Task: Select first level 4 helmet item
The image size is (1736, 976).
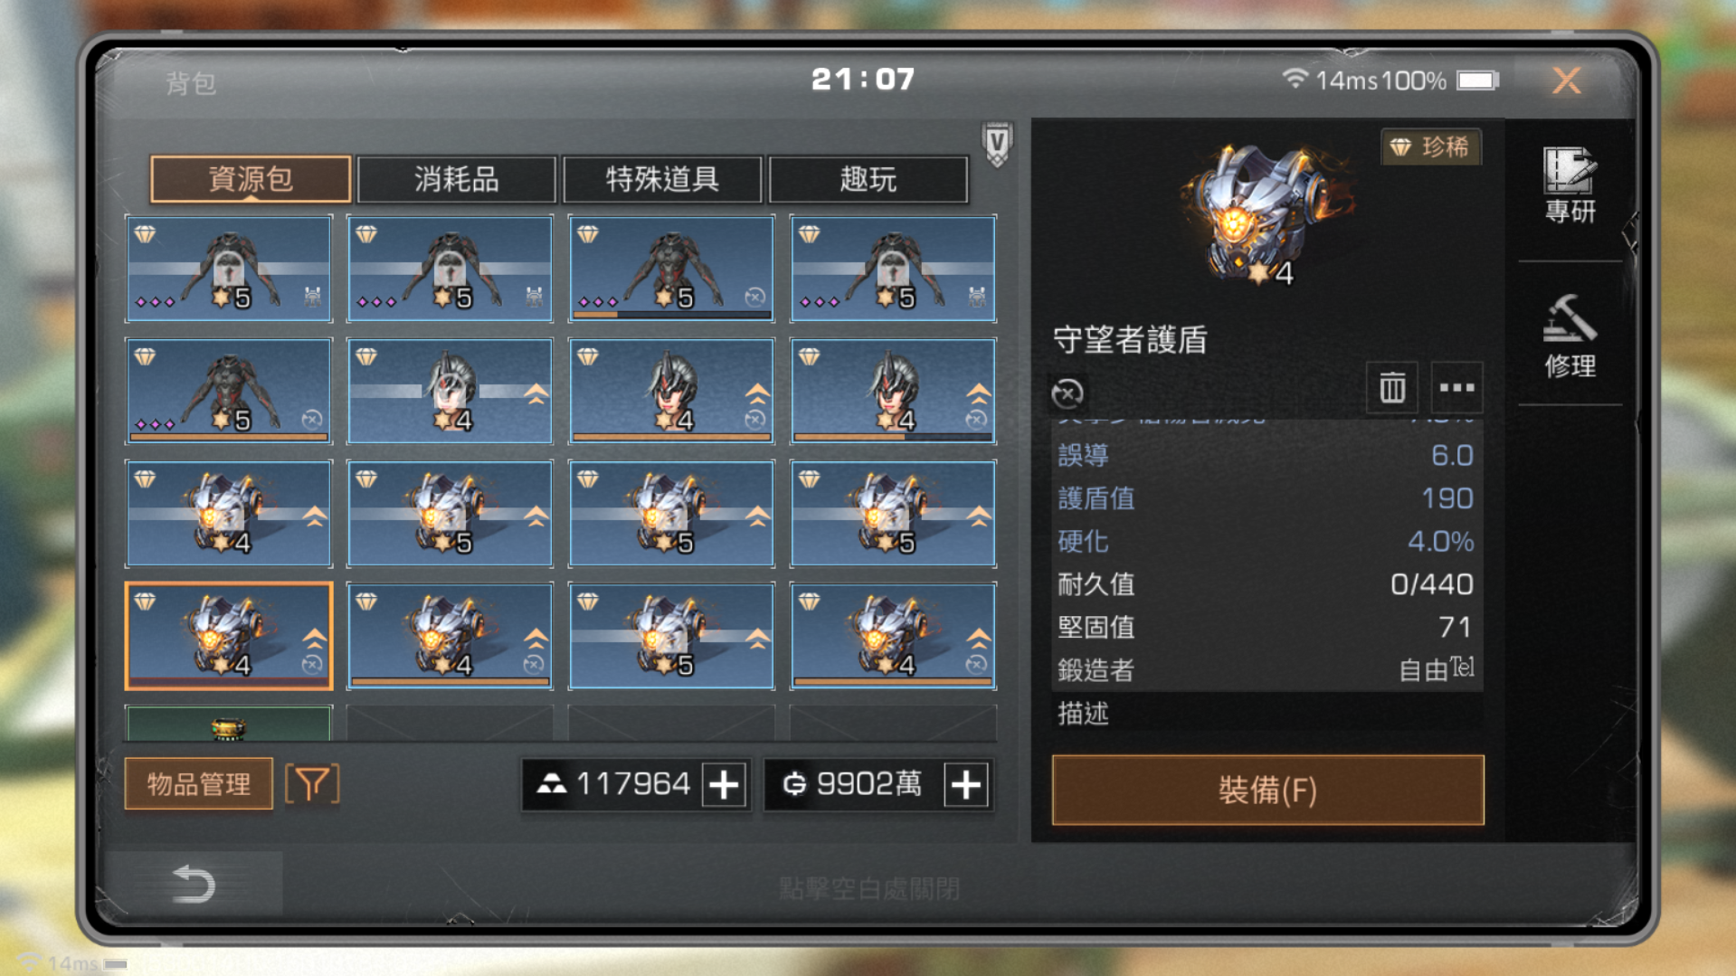Action: coord(450,391)
